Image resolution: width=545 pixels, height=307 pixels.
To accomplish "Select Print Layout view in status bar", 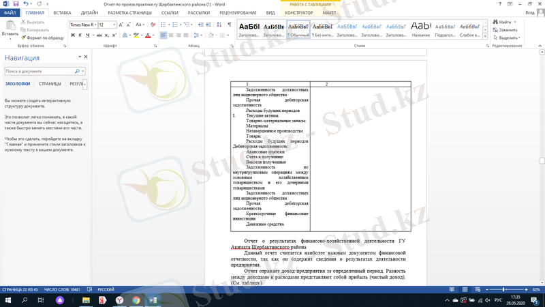I will pos(465,289).
